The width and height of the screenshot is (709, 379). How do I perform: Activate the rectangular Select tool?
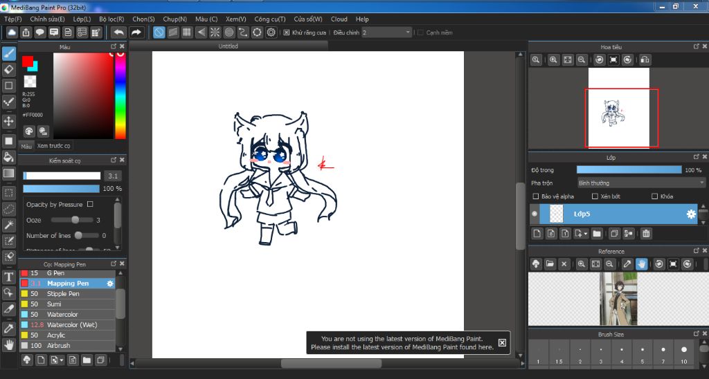(x=8, y=194)
